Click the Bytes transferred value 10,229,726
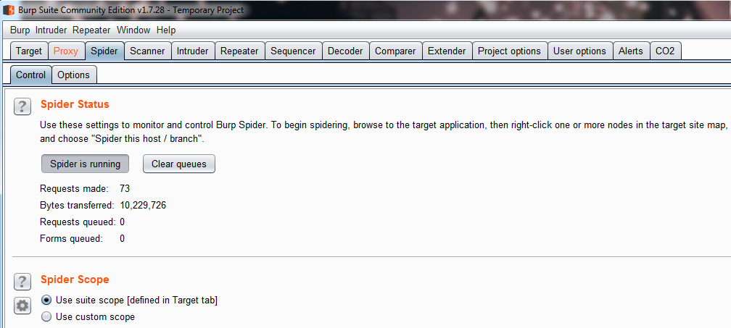The image size is (731, 328). 143,205
